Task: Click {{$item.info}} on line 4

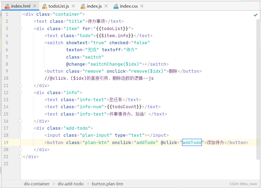Action: [x=115, y=36]
